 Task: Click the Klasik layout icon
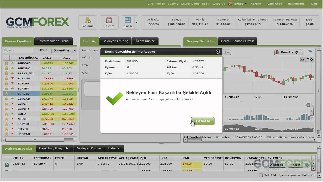128,22
